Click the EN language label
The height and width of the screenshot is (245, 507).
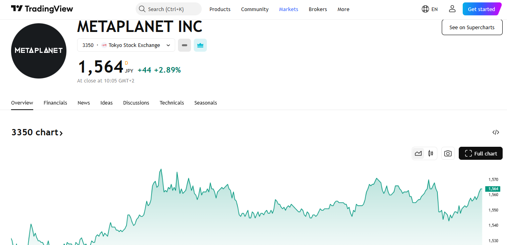(x=435, y=9)
